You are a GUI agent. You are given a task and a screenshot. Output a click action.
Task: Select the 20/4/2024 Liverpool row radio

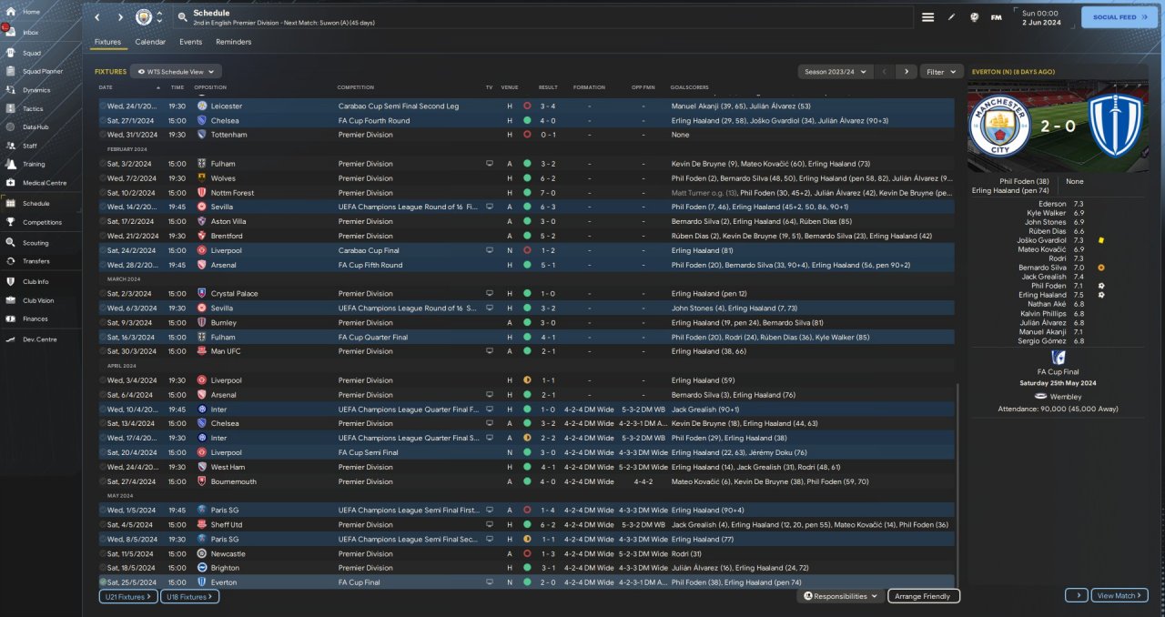coord(103,452)
